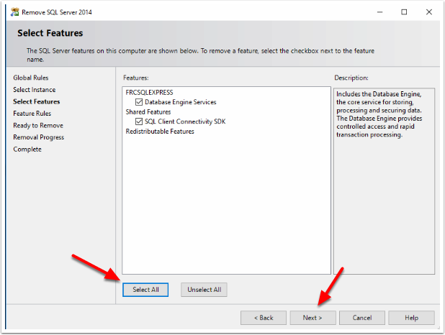Click the Select All button

click(145, 290)
